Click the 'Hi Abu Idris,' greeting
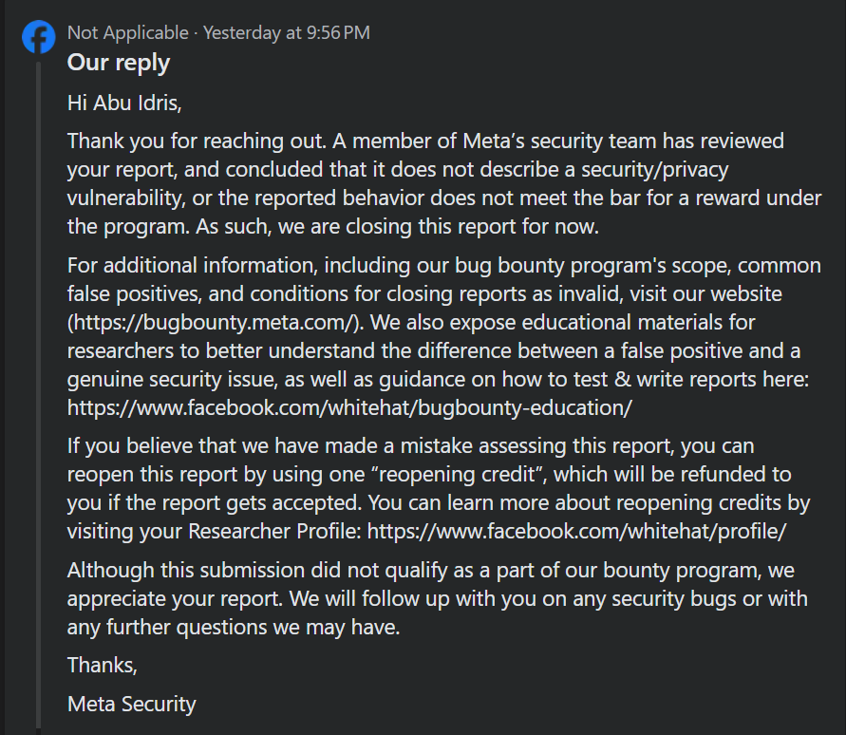Image resolution: width=846 pixels, height=735 pixels. pyautogui.click(x=124, y=104)
